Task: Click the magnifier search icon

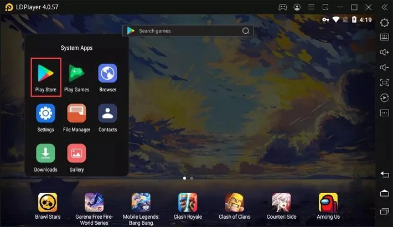Action: click(x=246, y=31)
